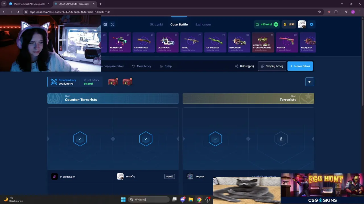Open the NITRO live drop card

[191, 42]
